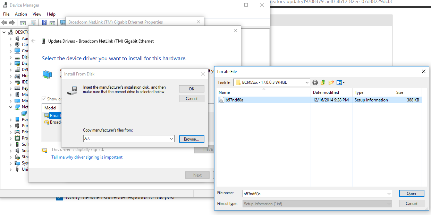Select the highlighted first Broad model entry
The image size is (431, 215).
52,116
